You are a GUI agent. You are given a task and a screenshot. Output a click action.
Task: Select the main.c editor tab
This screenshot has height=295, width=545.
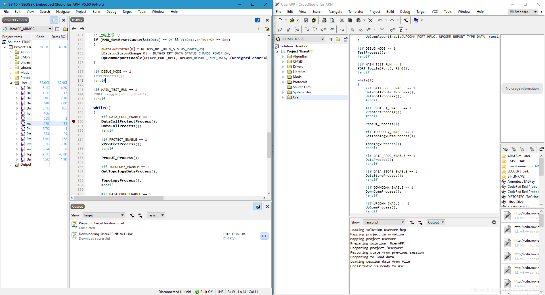[77, 20]
